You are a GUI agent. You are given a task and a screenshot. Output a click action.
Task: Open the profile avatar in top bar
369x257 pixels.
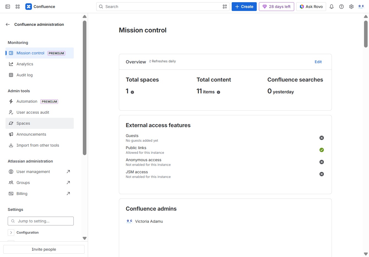pos(361,7)
